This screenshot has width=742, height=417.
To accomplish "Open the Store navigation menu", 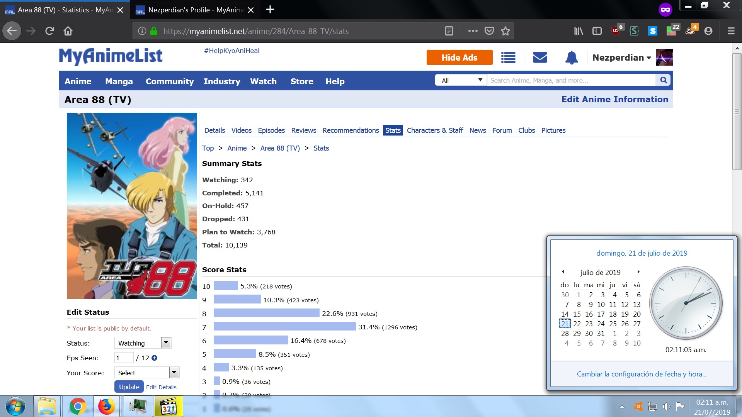I will 302,81.
